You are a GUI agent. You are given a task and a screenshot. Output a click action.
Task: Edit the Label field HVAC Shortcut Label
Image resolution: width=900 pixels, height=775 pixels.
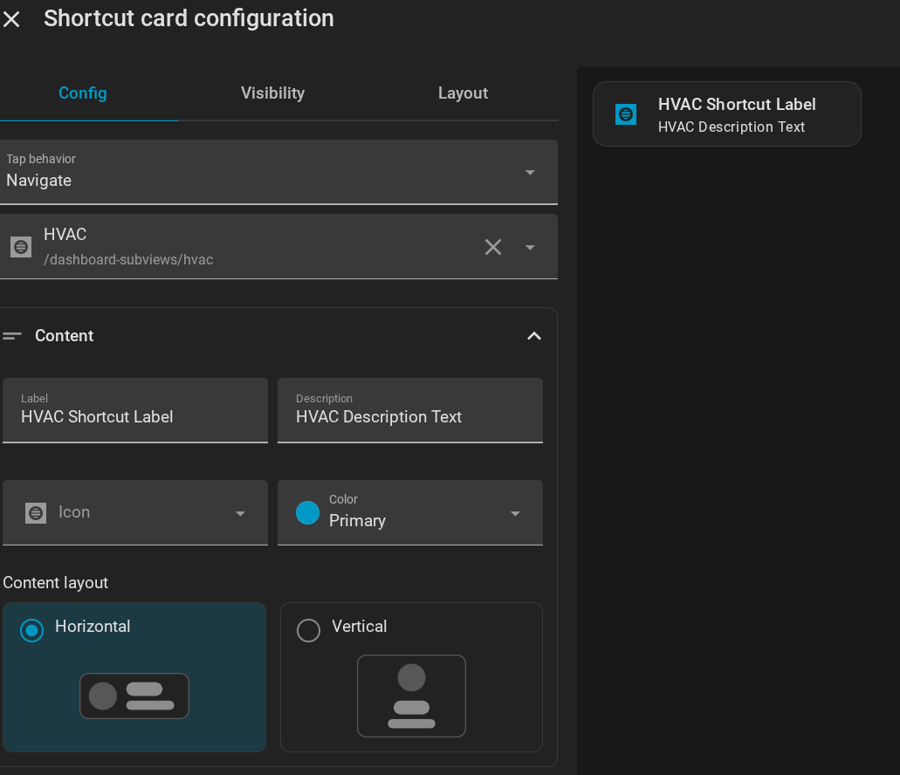pyautogui.click(x=135, y=410)
